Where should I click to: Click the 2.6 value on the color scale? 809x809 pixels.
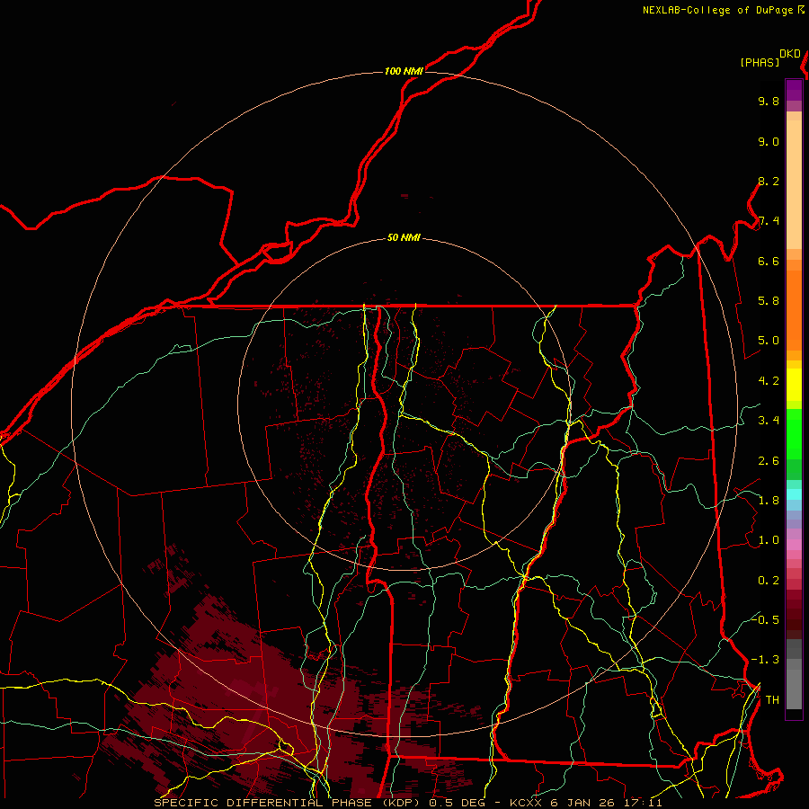point(769,461)
